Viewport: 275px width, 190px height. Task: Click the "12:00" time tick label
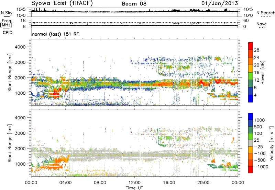tap(134, 183)
